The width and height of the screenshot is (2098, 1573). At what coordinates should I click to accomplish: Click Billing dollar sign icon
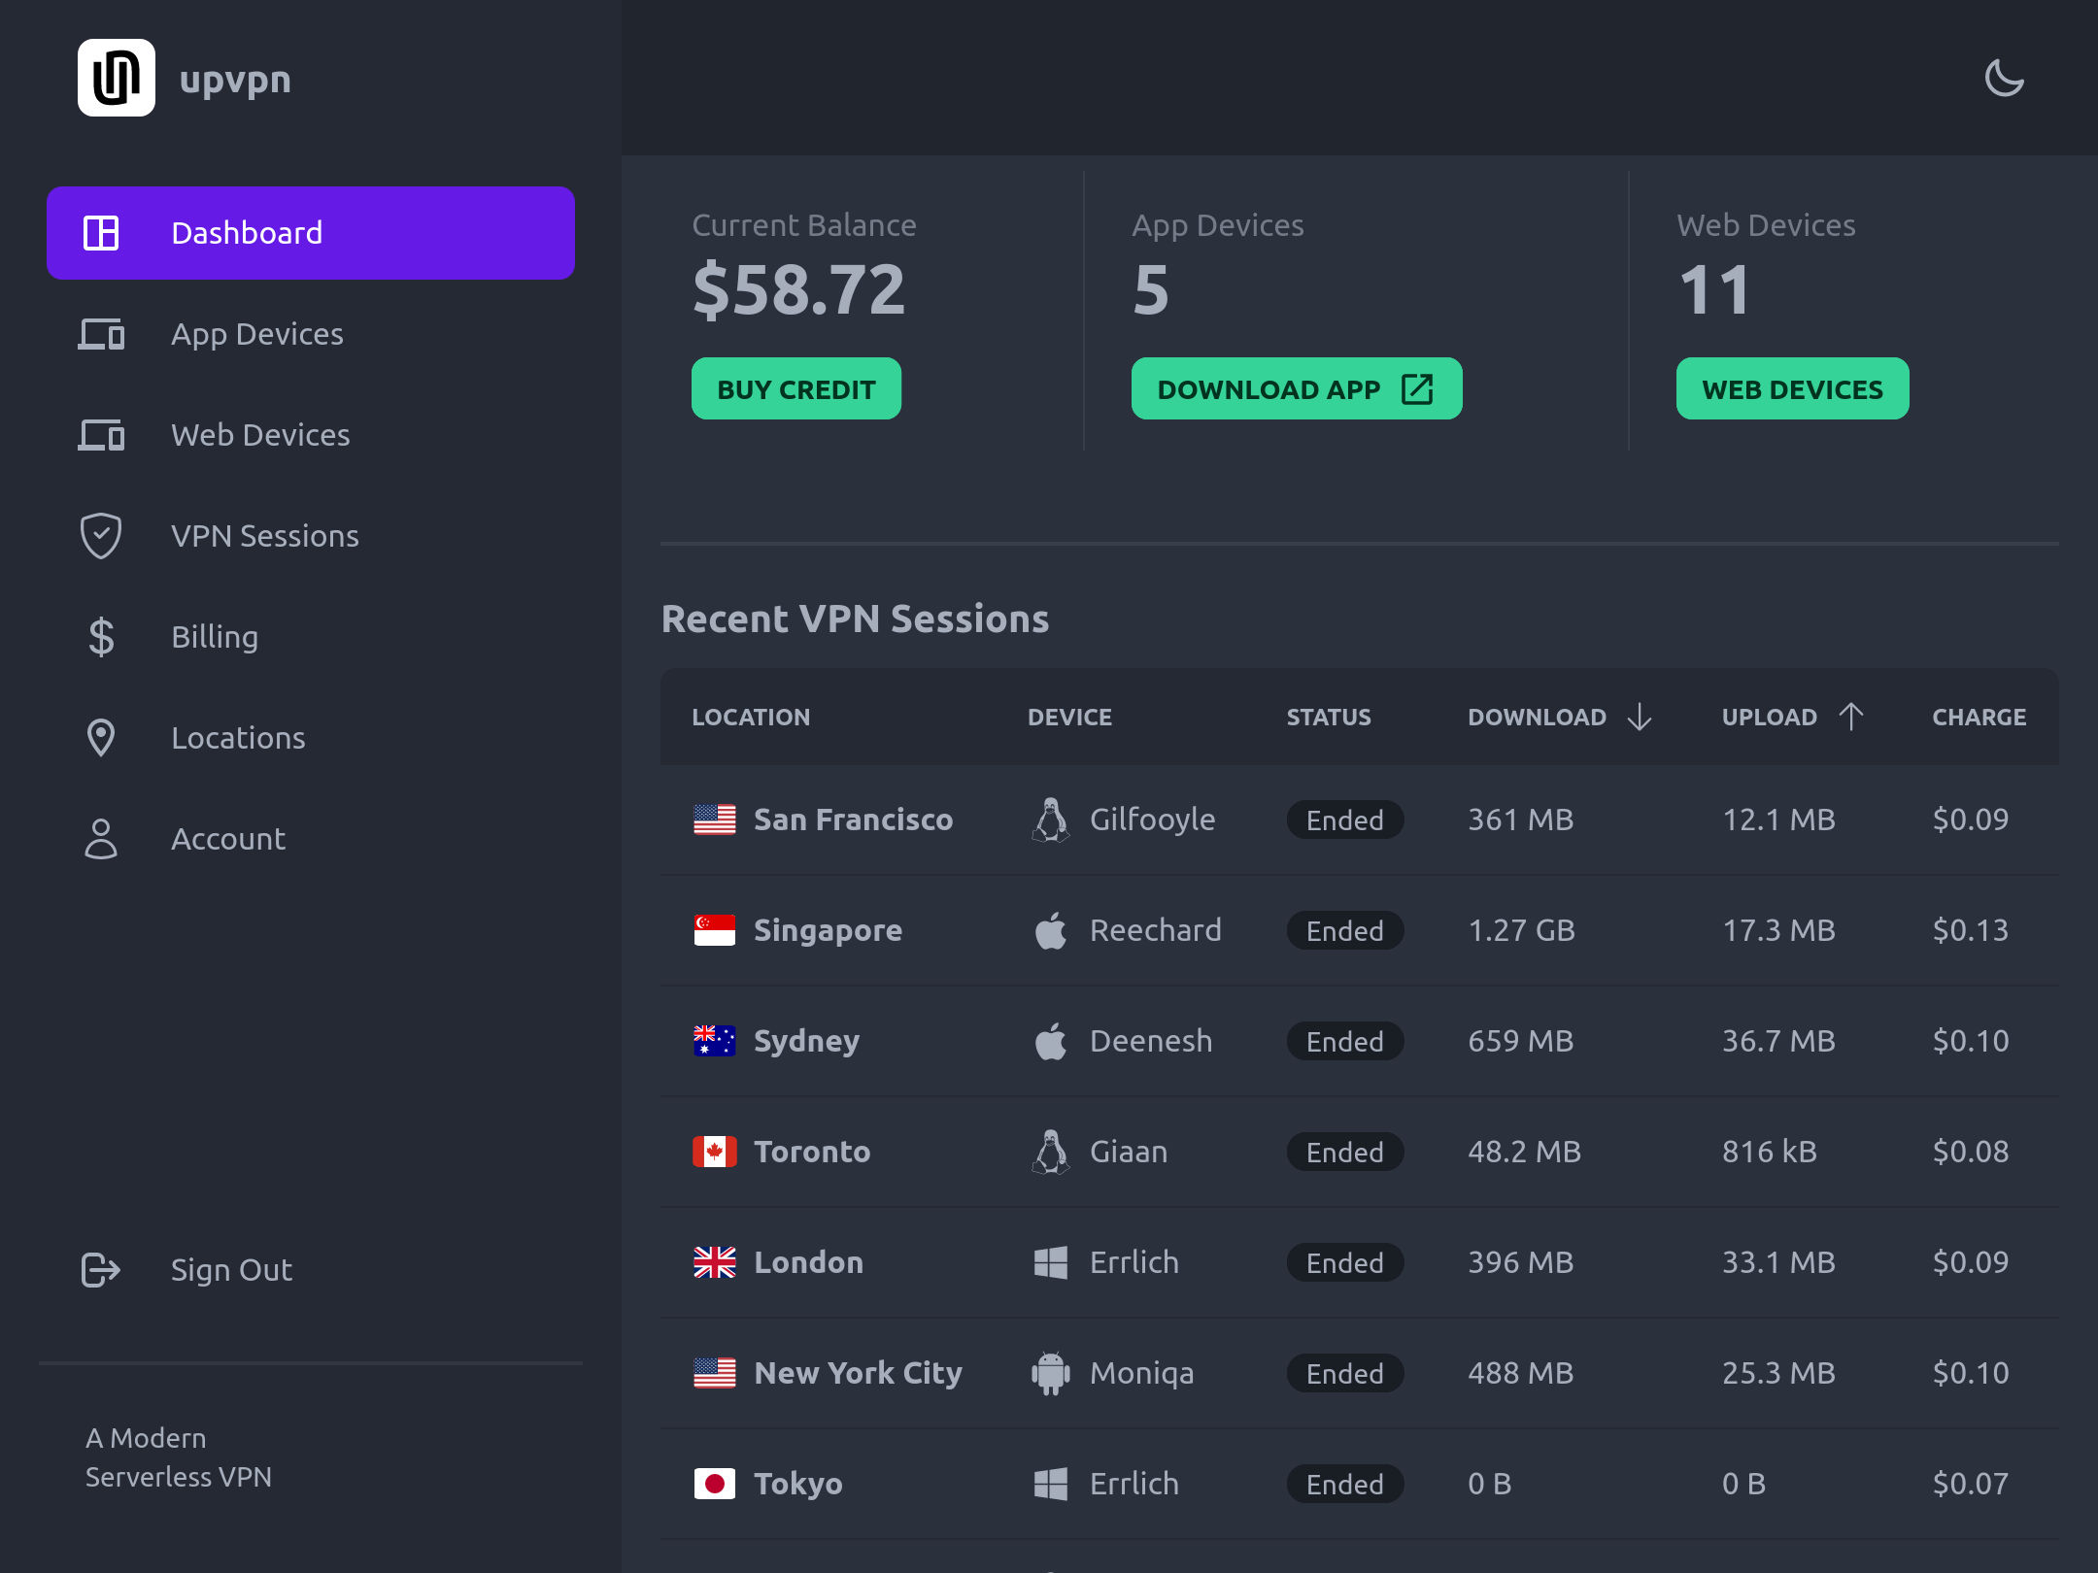101,637
